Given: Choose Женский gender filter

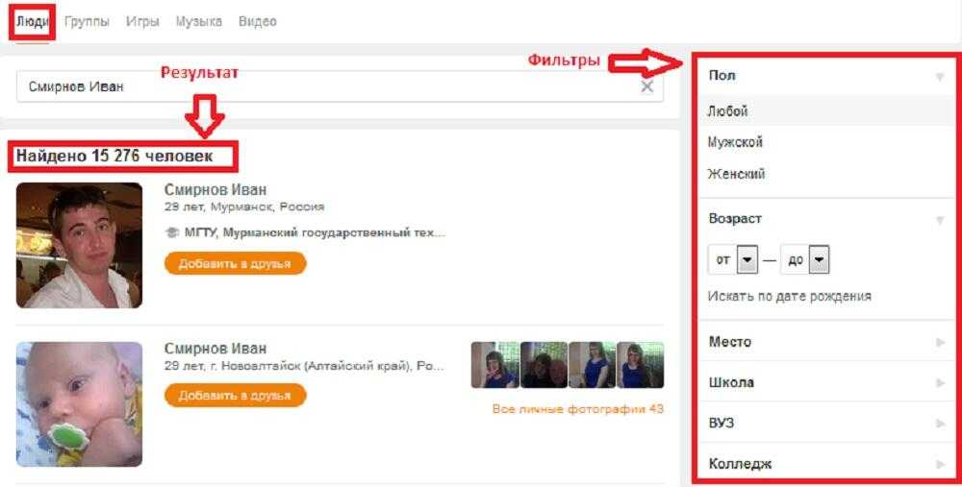Looking at the screenshot, I should [736, 174].
